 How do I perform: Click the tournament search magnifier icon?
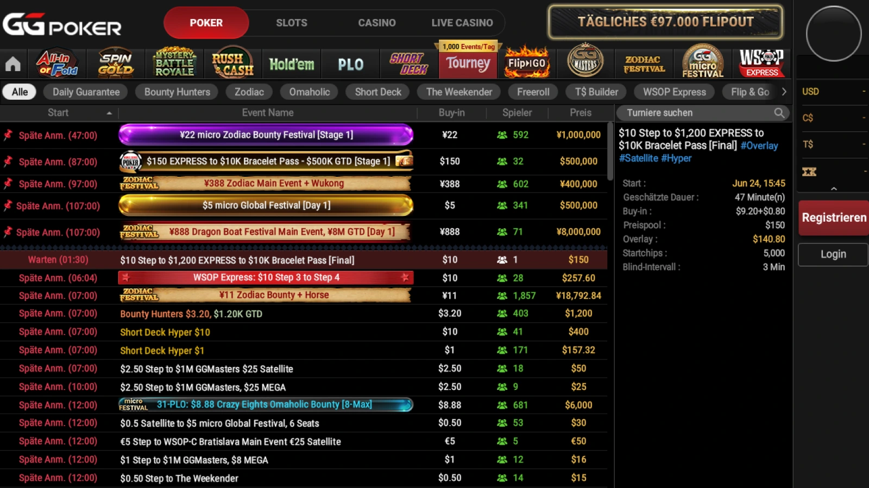(779, 113)
